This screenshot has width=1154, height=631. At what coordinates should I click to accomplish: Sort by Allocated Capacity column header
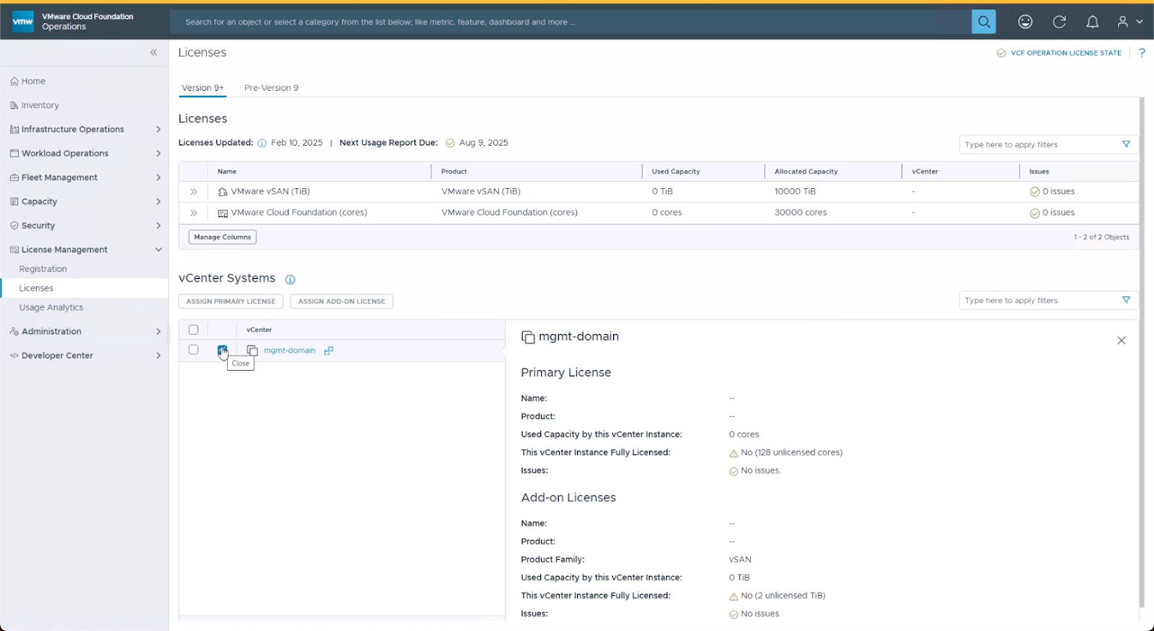pos(806,172)
